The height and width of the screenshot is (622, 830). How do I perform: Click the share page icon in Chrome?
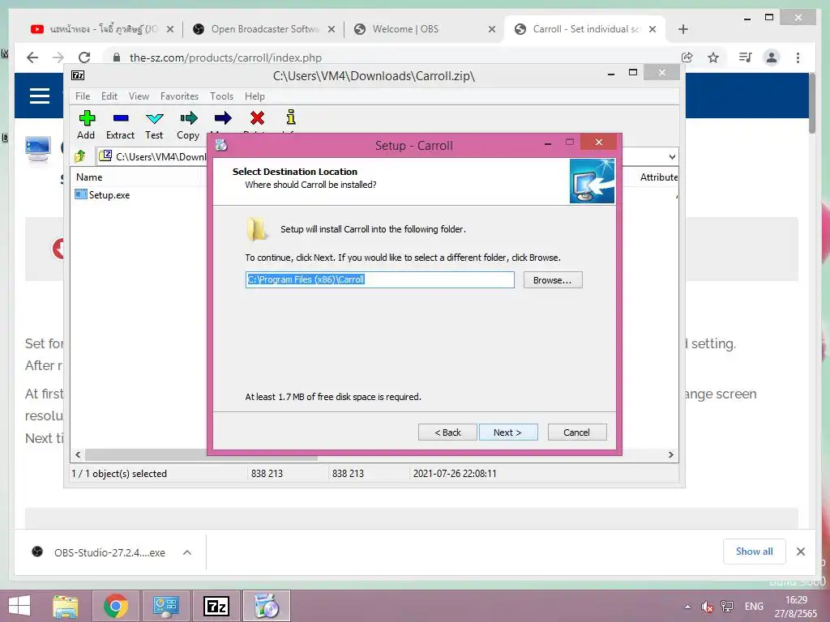(687, 58)
